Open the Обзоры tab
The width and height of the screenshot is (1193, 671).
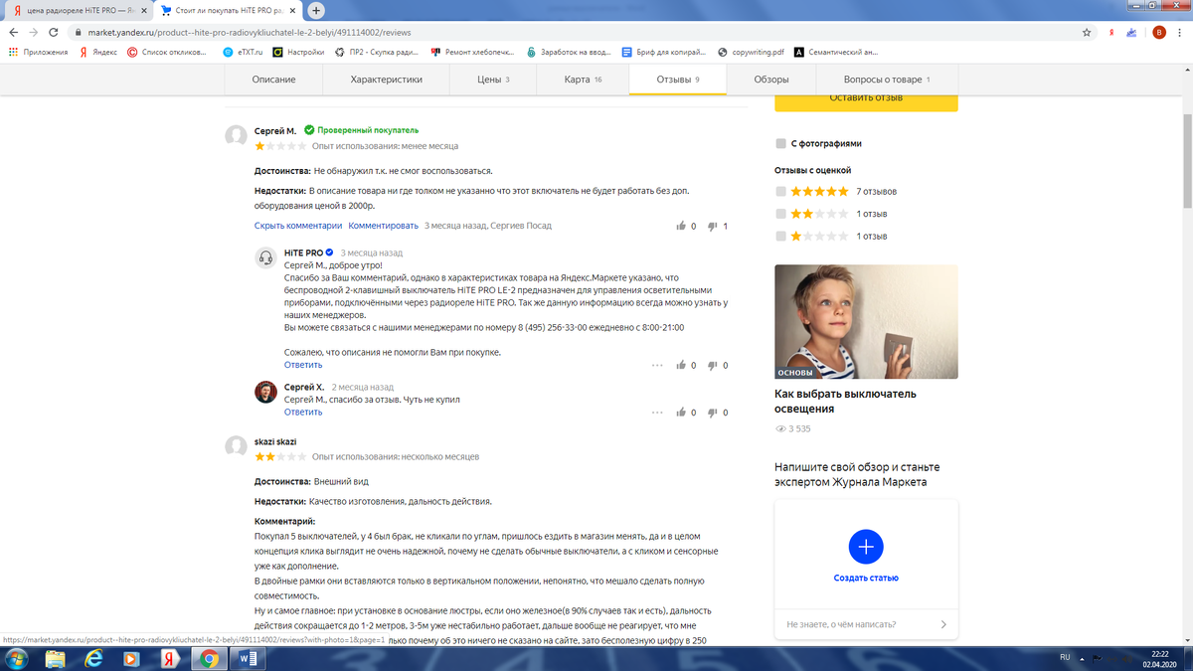[771, 80]
